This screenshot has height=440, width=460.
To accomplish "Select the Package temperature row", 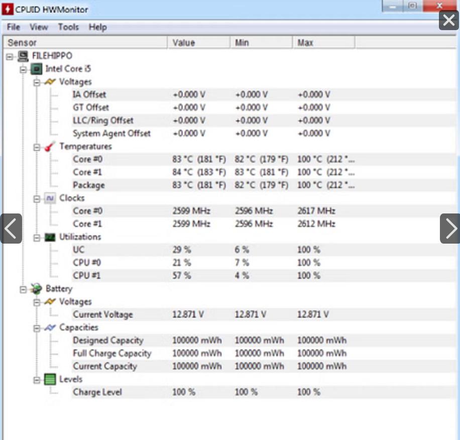I will pyautogui.click(x=264, y=185).
